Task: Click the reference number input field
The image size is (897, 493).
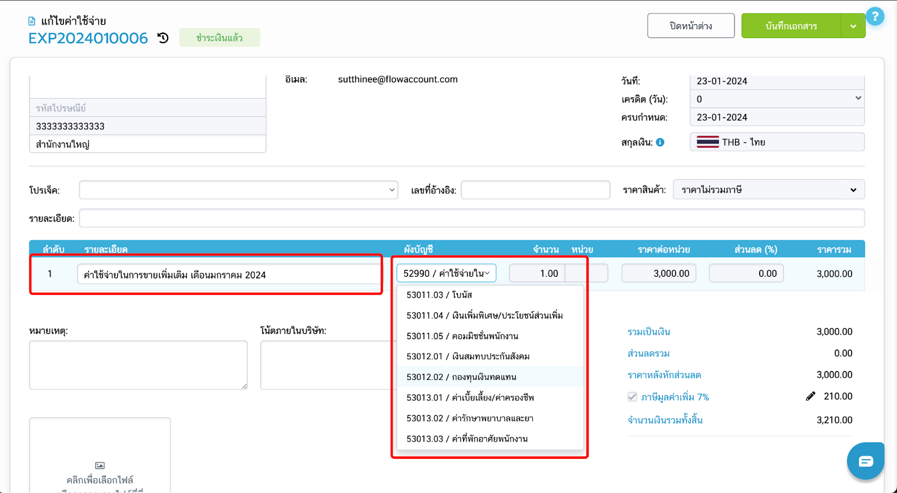Action: coord(535,190)
